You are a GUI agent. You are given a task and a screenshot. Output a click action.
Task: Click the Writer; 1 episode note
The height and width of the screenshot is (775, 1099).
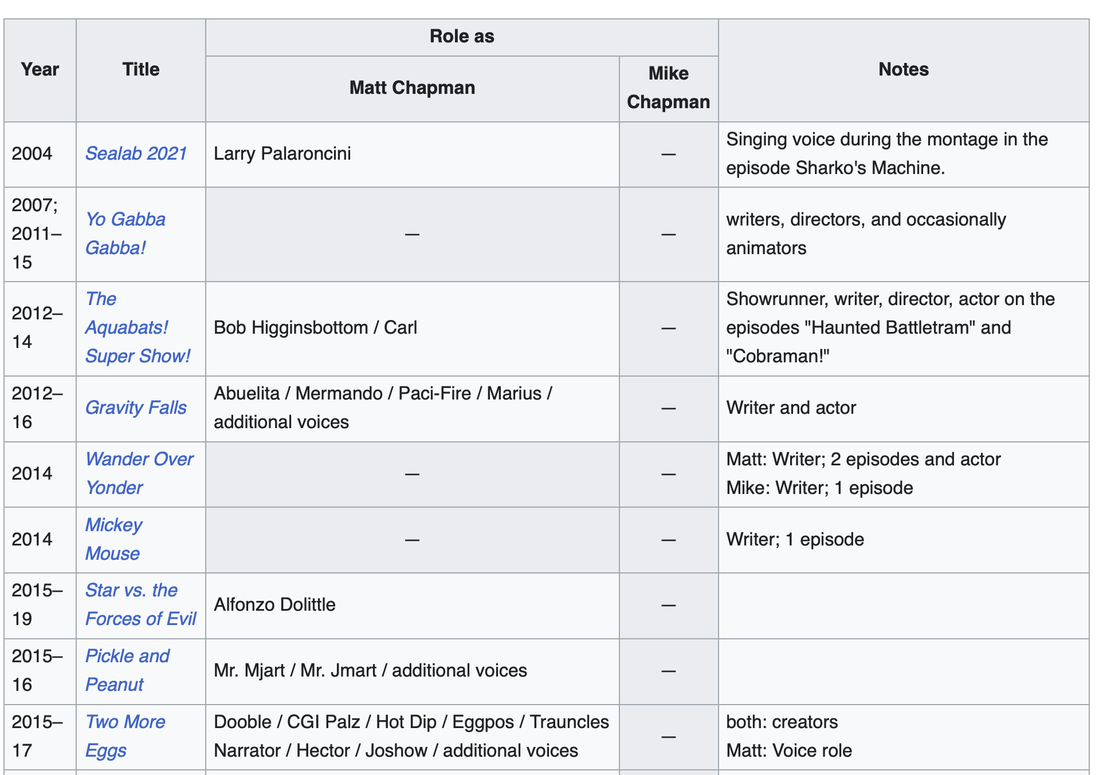click(795, 539)
